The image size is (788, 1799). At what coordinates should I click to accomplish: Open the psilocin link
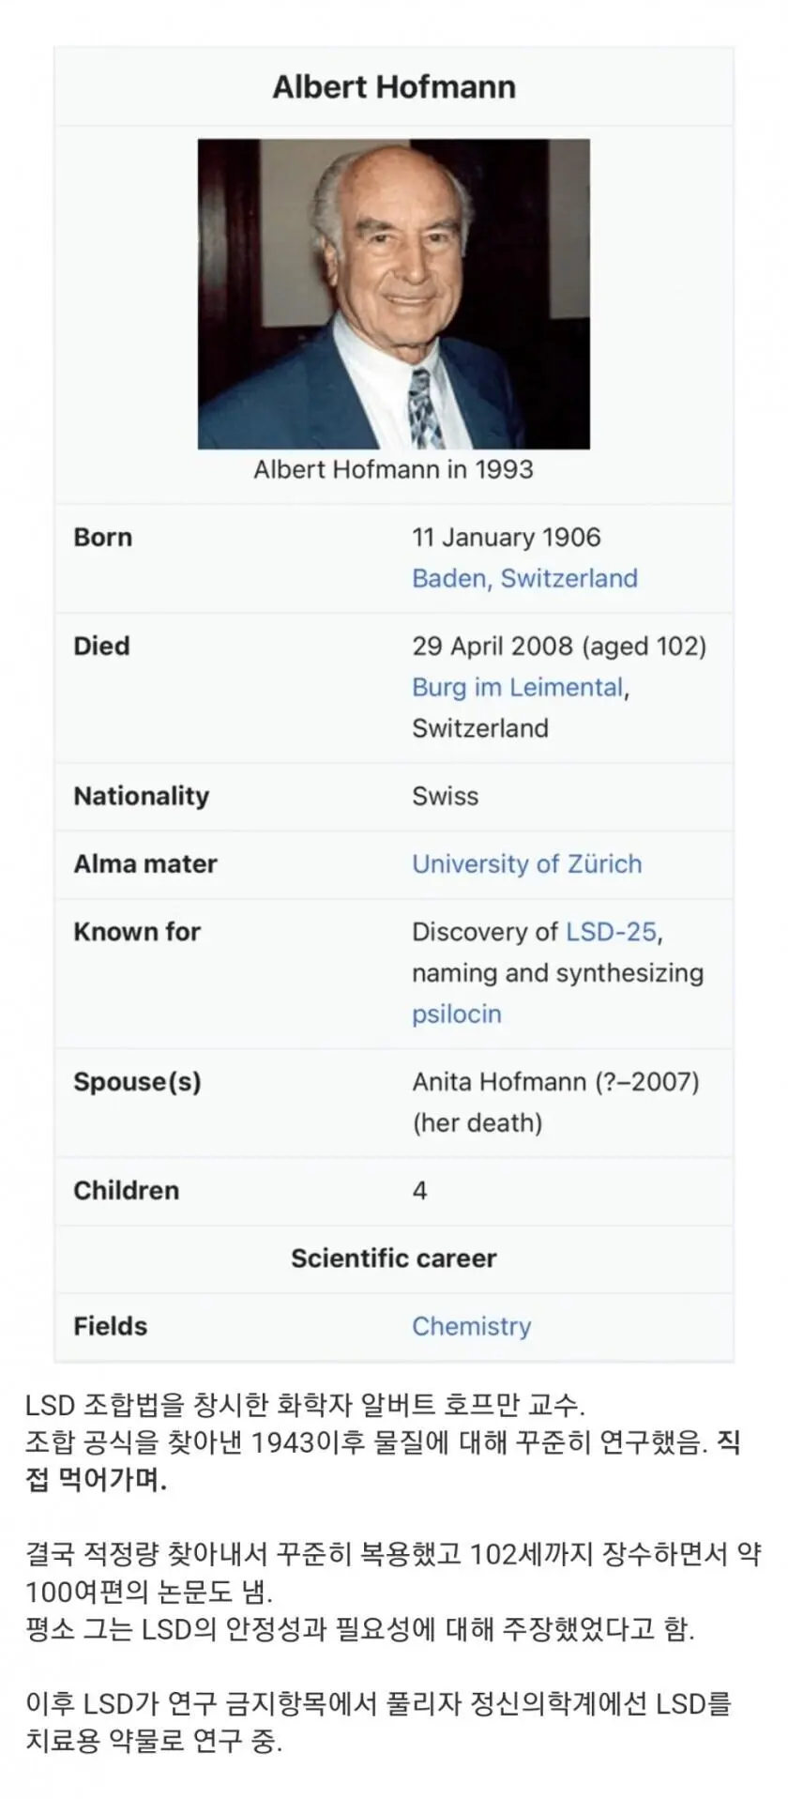[x=456, y=1014]
